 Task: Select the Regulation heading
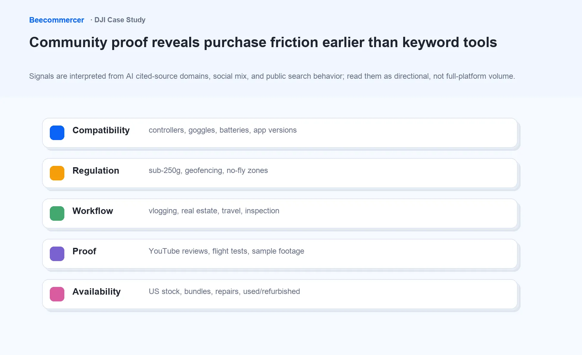(x=96, y=171)
